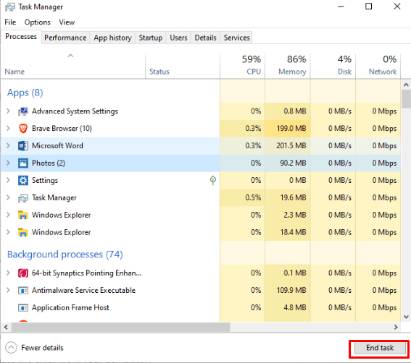Click the Application Frame Host icon
The width and height of the screenshot is (411, 363).
22,307
